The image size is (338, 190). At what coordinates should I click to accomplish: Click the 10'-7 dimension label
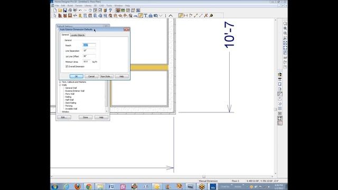pos(229,35)
